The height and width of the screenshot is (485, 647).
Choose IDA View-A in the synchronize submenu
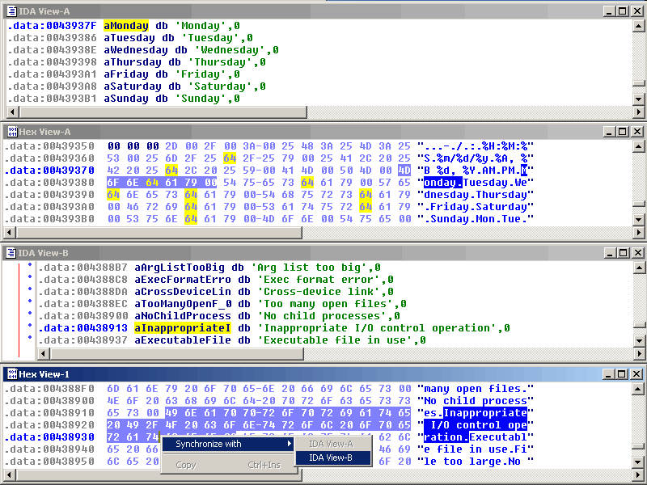333,444
